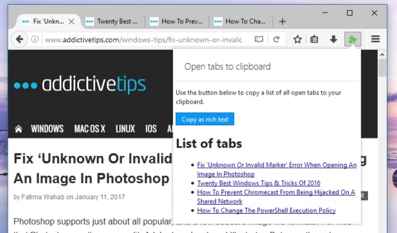Open the LINUX nav item
Image resolution: width=397 pixels, height=233 pixels.
click(x=125, y=129)
